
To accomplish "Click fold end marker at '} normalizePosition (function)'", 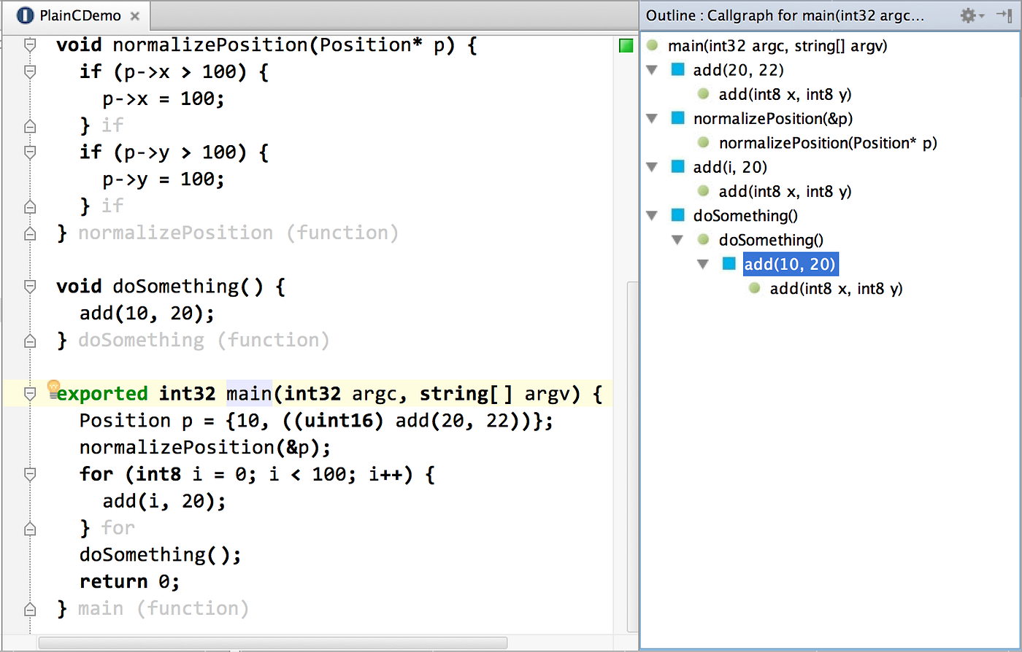I will pyautogui.click(x=30, y=233).
